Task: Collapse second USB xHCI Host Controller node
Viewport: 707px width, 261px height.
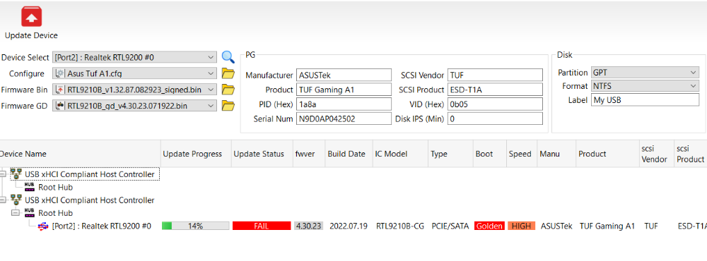Action: 3,200
